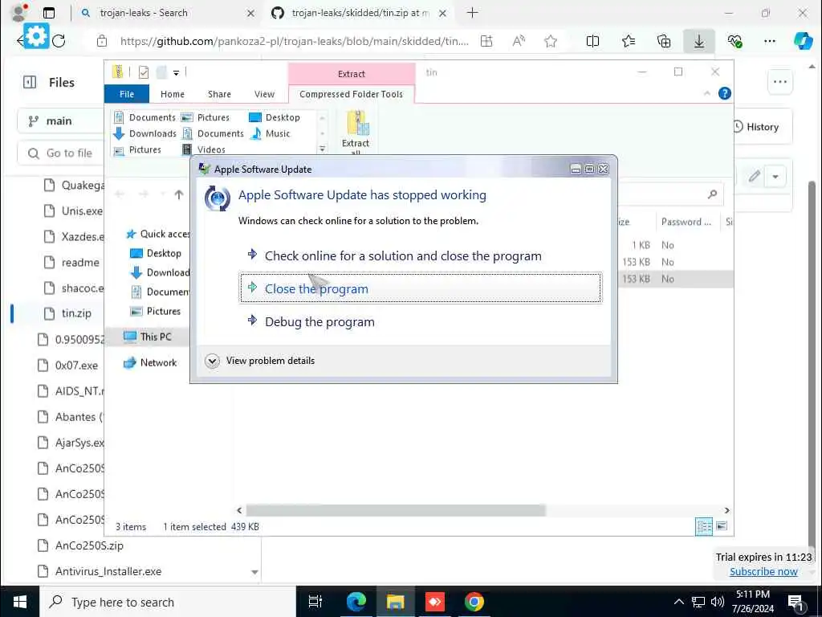Click Extract all in the ribbon
The height and width of the screenshot is (617, 822).
point(356,133)
